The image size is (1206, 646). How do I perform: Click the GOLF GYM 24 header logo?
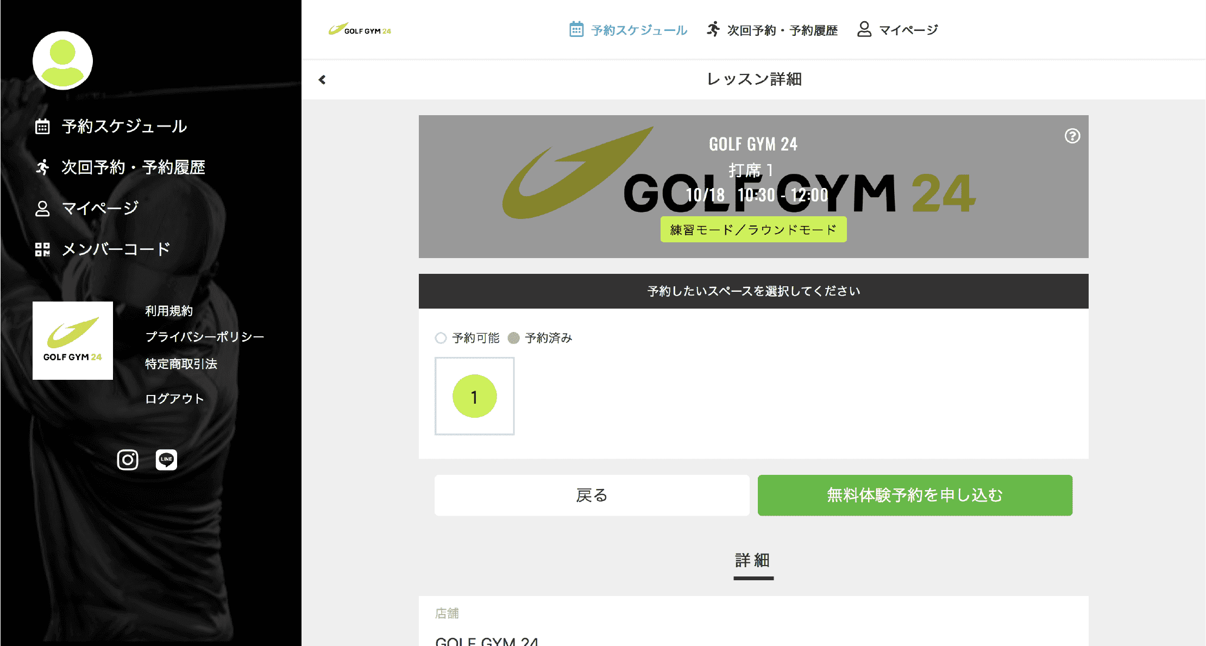360,29
